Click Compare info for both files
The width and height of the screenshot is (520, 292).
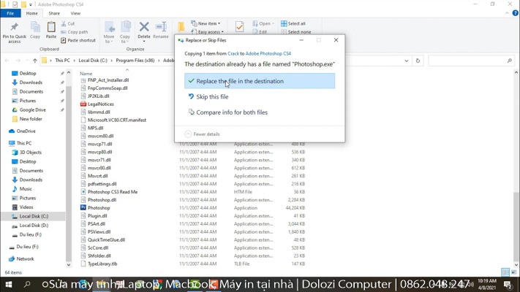[x=232, y=112]
